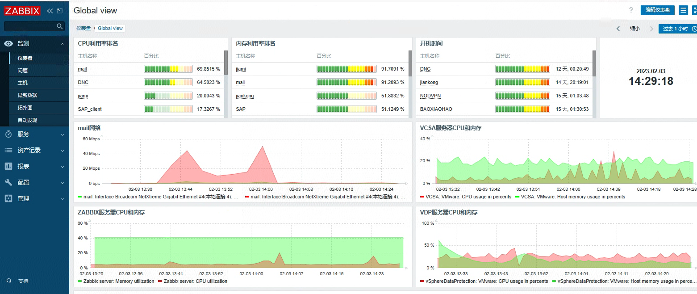Click the Global view breadcrumb
The height and width of the screenshot is (294, 697).
point(110,28)
